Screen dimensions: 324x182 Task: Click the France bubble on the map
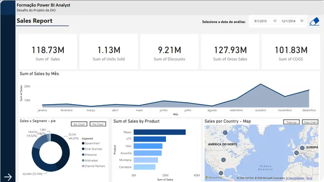pyautogui.click(x=297, y=153)
